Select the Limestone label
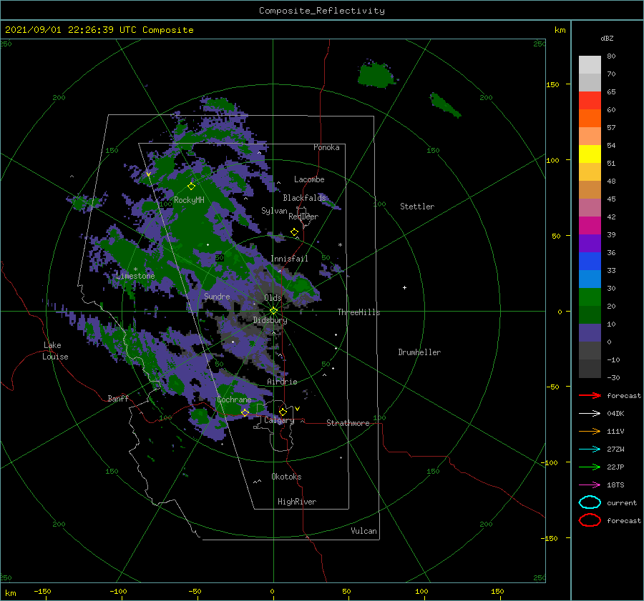 click(x=135, y=276)
